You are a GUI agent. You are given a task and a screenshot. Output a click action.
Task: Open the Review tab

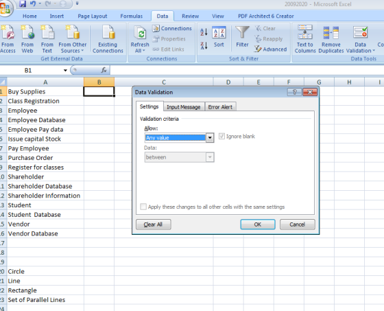[x=191, y=16]
